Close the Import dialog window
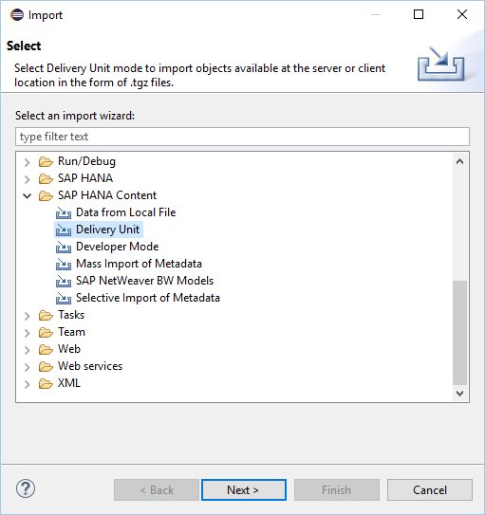The image size is (485, 515). pyautogui.click(x=462, y=14)
